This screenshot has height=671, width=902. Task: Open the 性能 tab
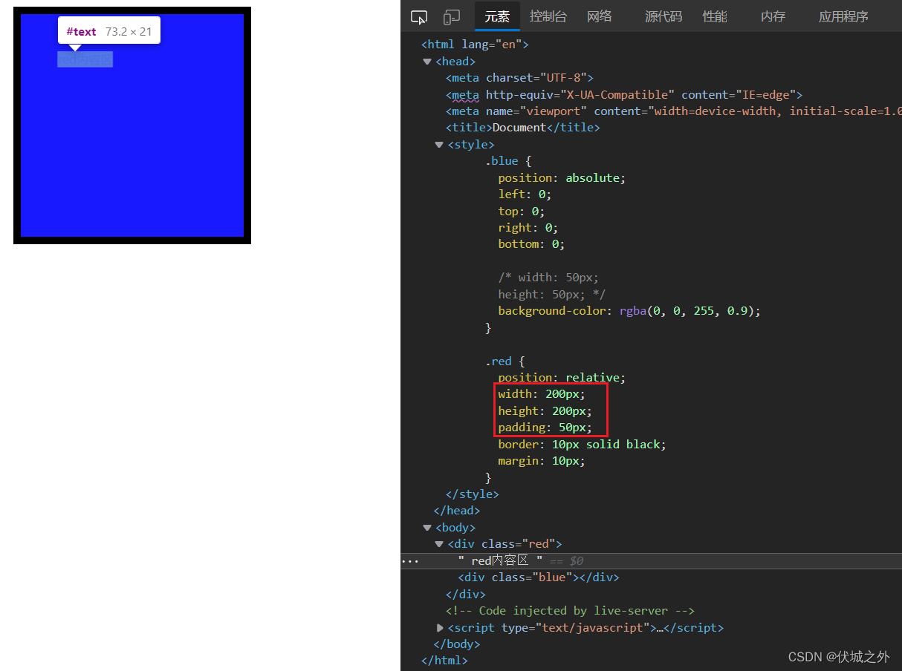click(715, 16)
